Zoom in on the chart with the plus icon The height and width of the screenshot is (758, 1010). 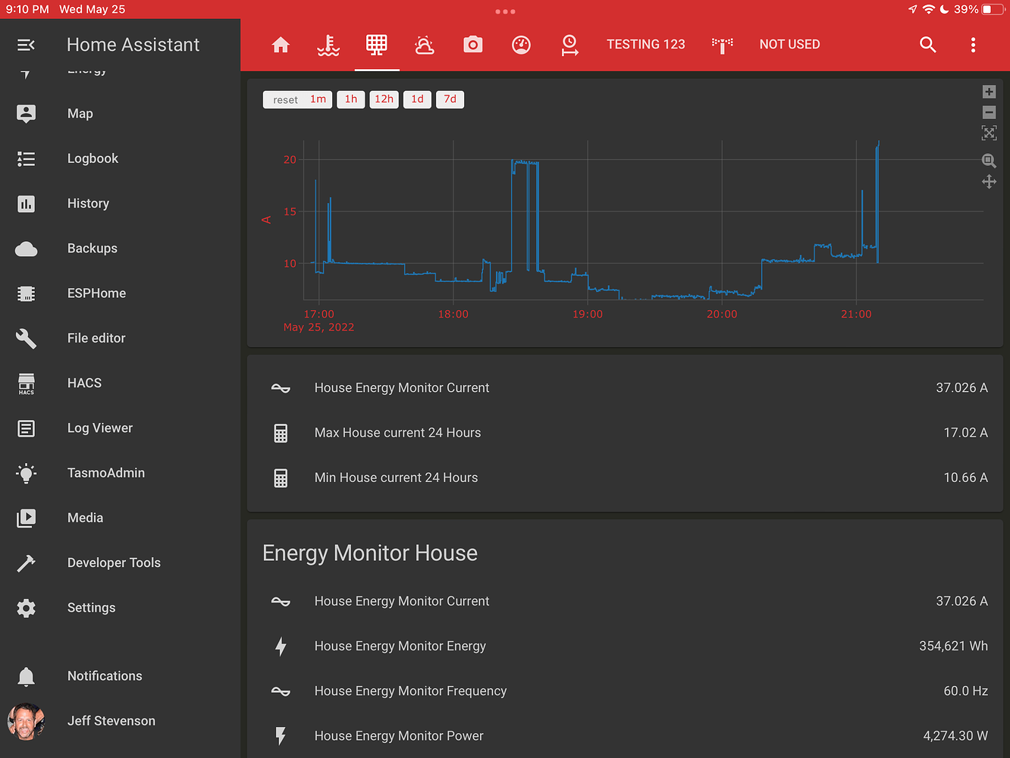989,91
